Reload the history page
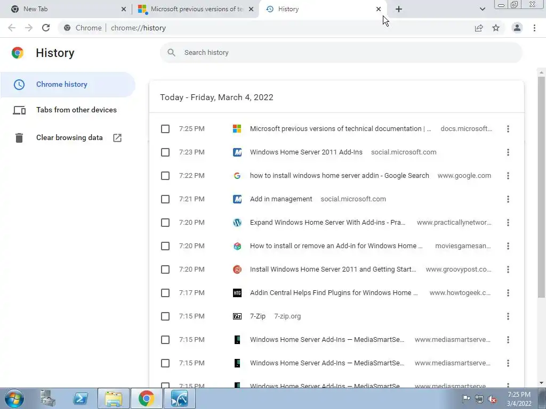Image resolution: width=546 pixels, height=409 pixels. (x=46, y=28)
